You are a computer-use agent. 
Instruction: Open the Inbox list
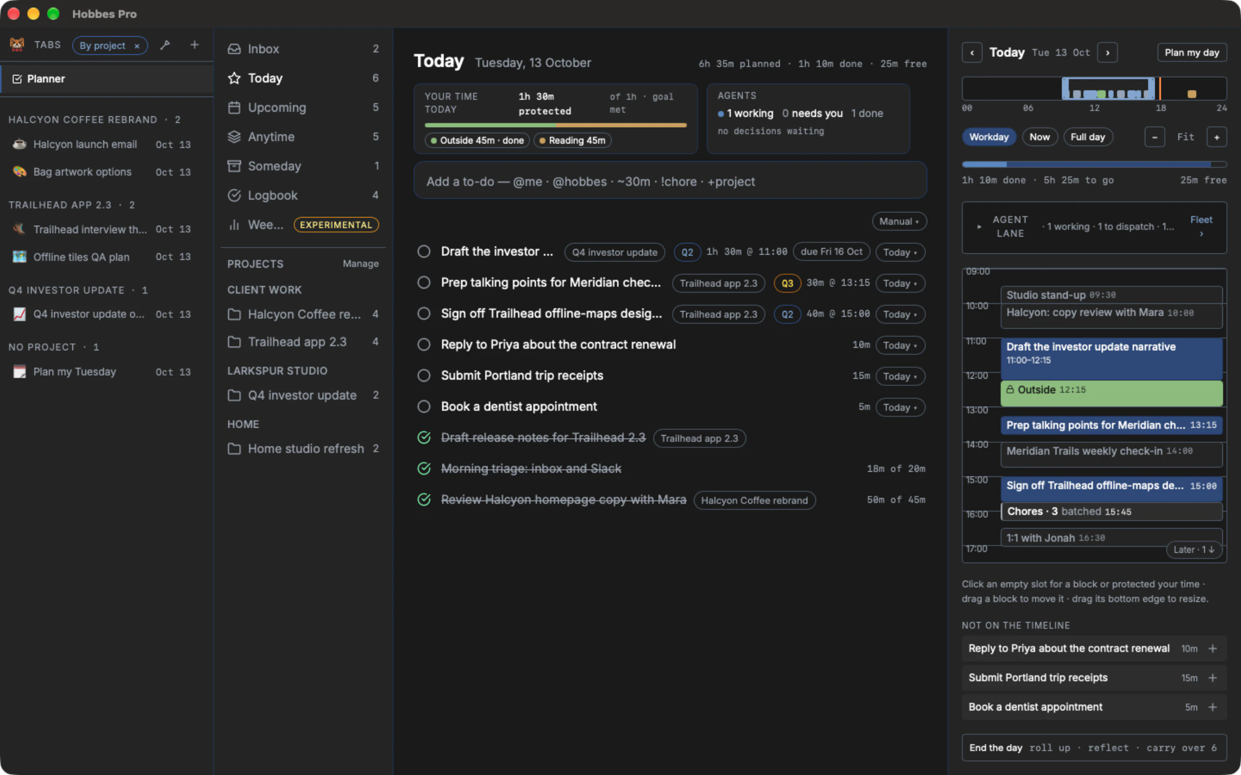tap(304, 49)
